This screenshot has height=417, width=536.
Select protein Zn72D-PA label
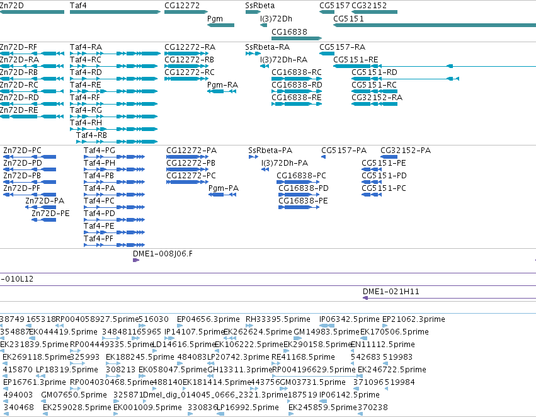click(x=45, y=201)
